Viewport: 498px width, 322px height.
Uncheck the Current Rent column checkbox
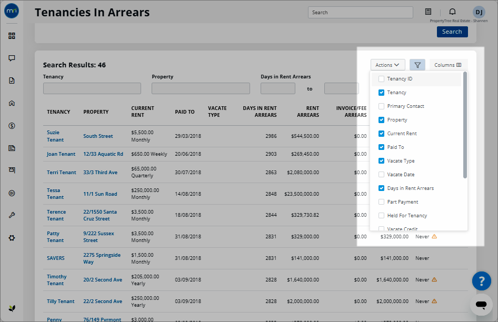click(x=382, y=133)
